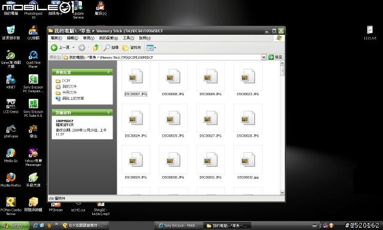Open the LCD Demo desktop icon
Image resolution: width=383 pixels, height=230 pixels.
click(x=11, y=107)
